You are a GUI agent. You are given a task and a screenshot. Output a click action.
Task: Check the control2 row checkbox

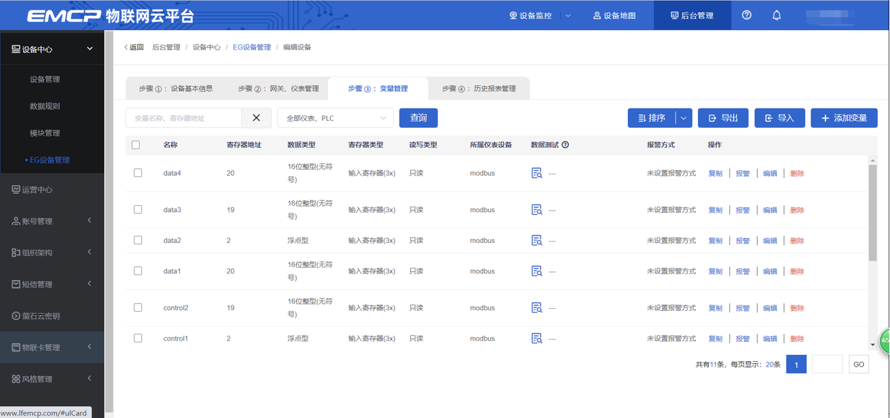tap(138, 307)
